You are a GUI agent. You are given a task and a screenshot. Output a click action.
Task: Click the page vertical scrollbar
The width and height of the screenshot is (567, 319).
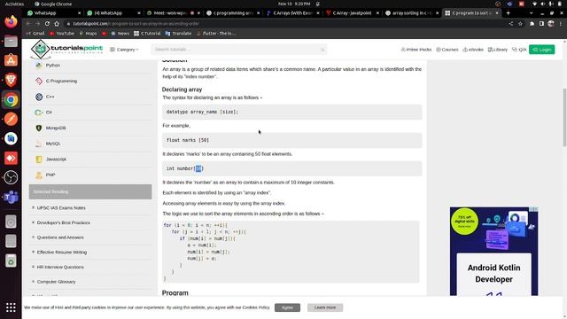(564, 117)
